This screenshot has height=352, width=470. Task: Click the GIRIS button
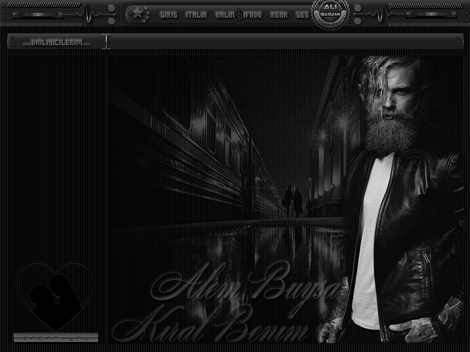point(169,15)
